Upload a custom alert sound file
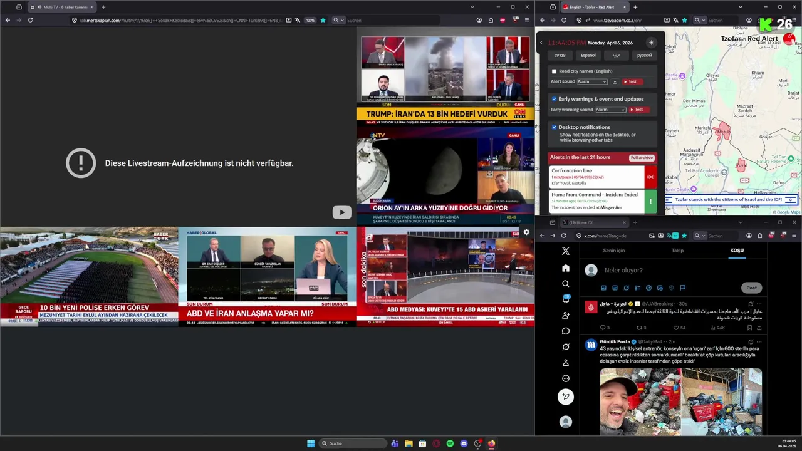This screenshot has width=802, height=451. [615, 81]
